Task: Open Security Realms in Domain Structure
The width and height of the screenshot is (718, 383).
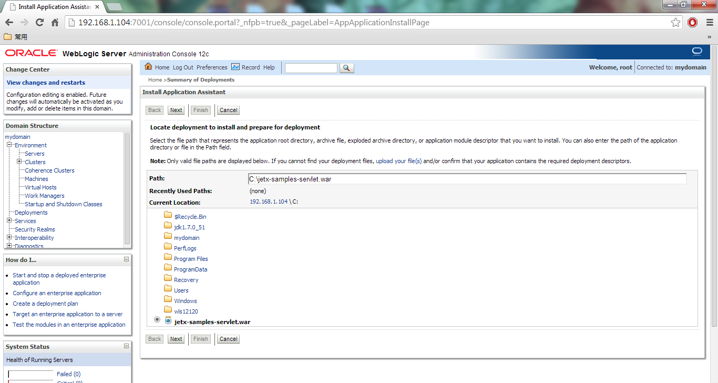Action: tap(35, 229)
